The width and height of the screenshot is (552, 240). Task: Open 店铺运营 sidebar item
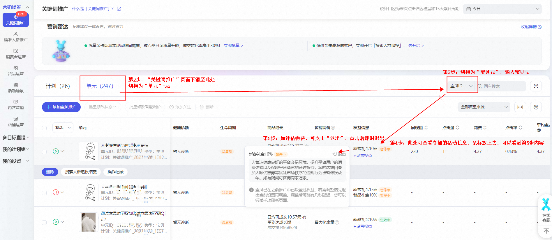[x=16, y=122]
